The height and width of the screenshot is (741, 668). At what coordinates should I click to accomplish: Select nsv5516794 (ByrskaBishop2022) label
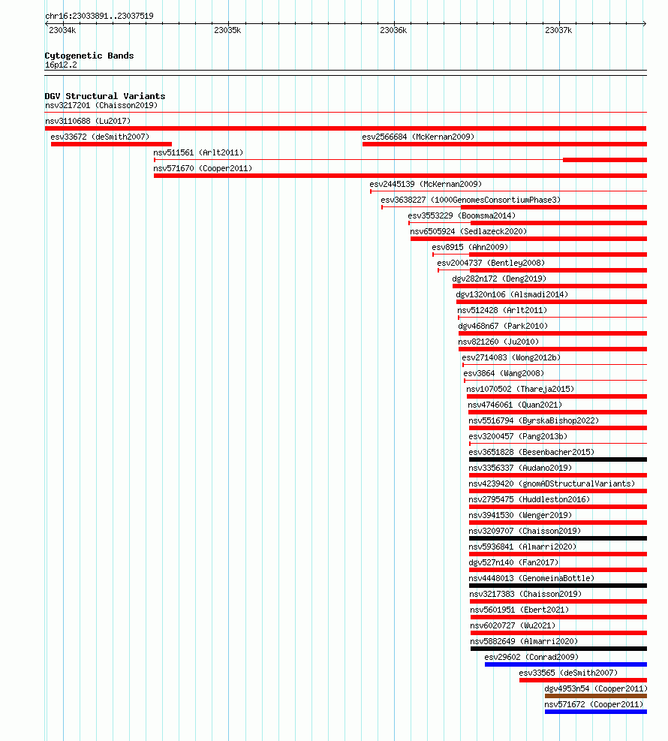click(534, 420)
